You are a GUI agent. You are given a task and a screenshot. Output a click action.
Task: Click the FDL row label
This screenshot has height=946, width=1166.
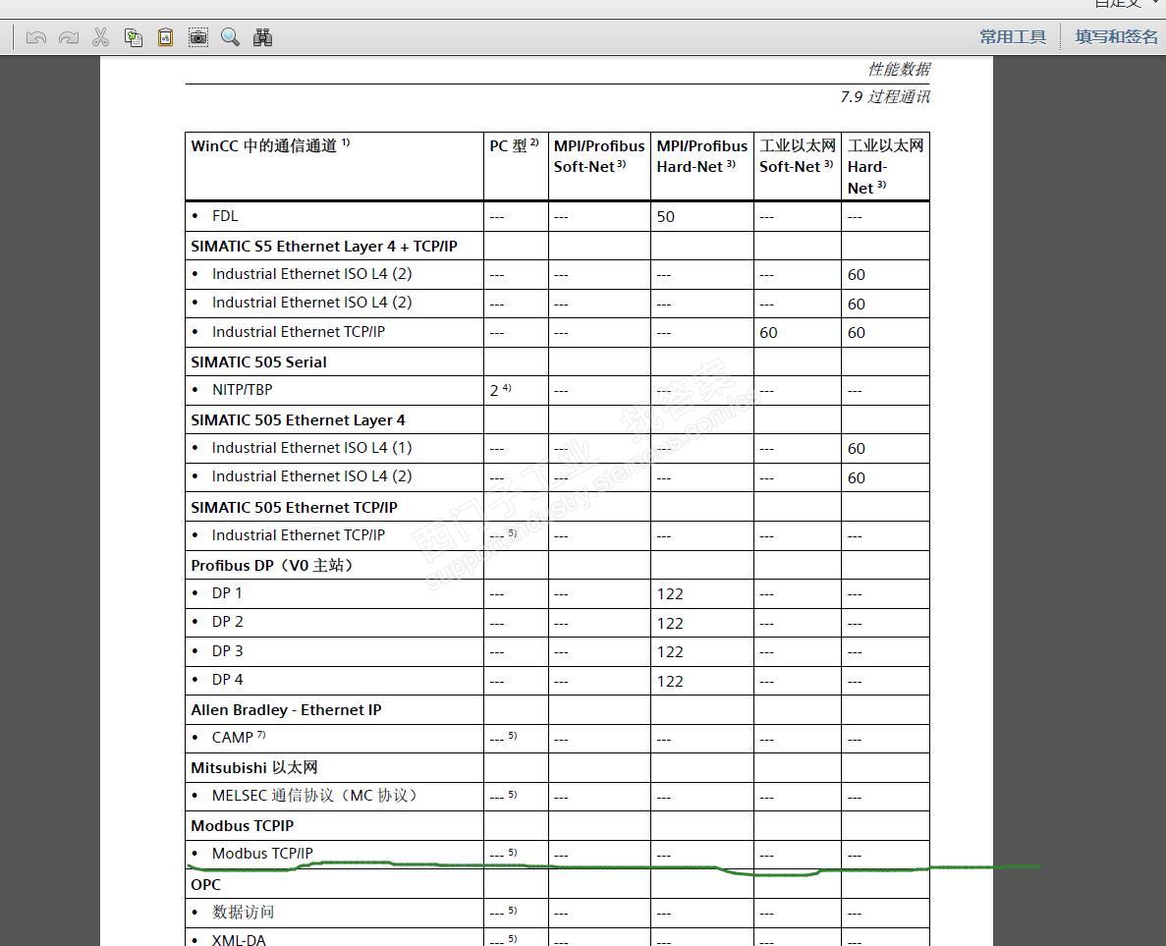click(225, 216)
